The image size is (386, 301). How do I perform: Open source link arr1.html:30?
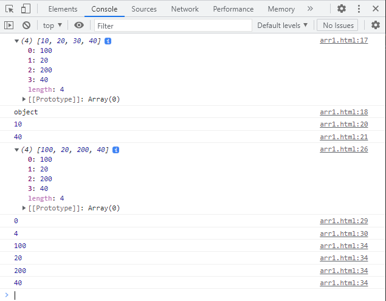point(343,234)
